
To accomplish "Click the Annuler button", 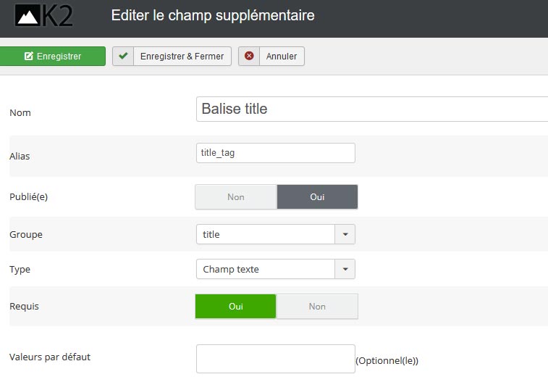I will 271,56.
